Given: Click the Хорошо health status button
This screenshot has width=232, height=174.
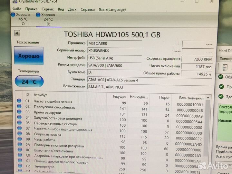Looking at the screenshot, I should [x=29, y=56].
